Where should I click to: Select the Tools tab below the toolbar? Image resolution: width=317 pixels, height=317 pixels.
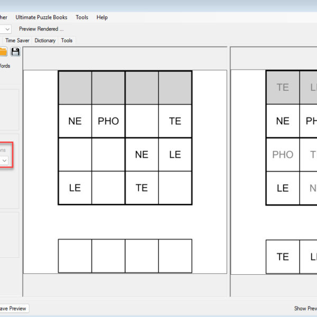pos(67,40)
